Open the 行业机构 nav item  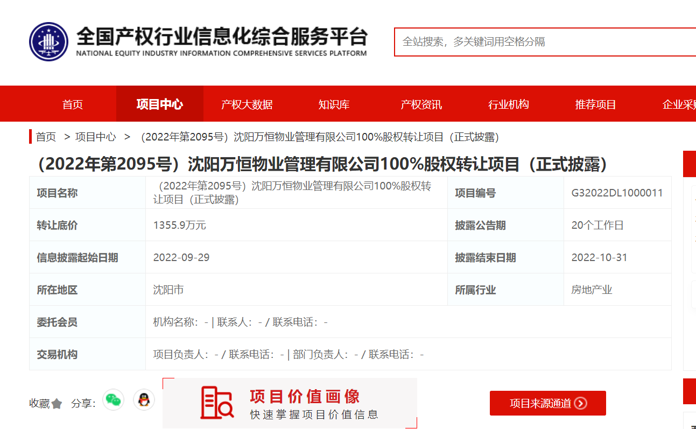click(508, 104)
